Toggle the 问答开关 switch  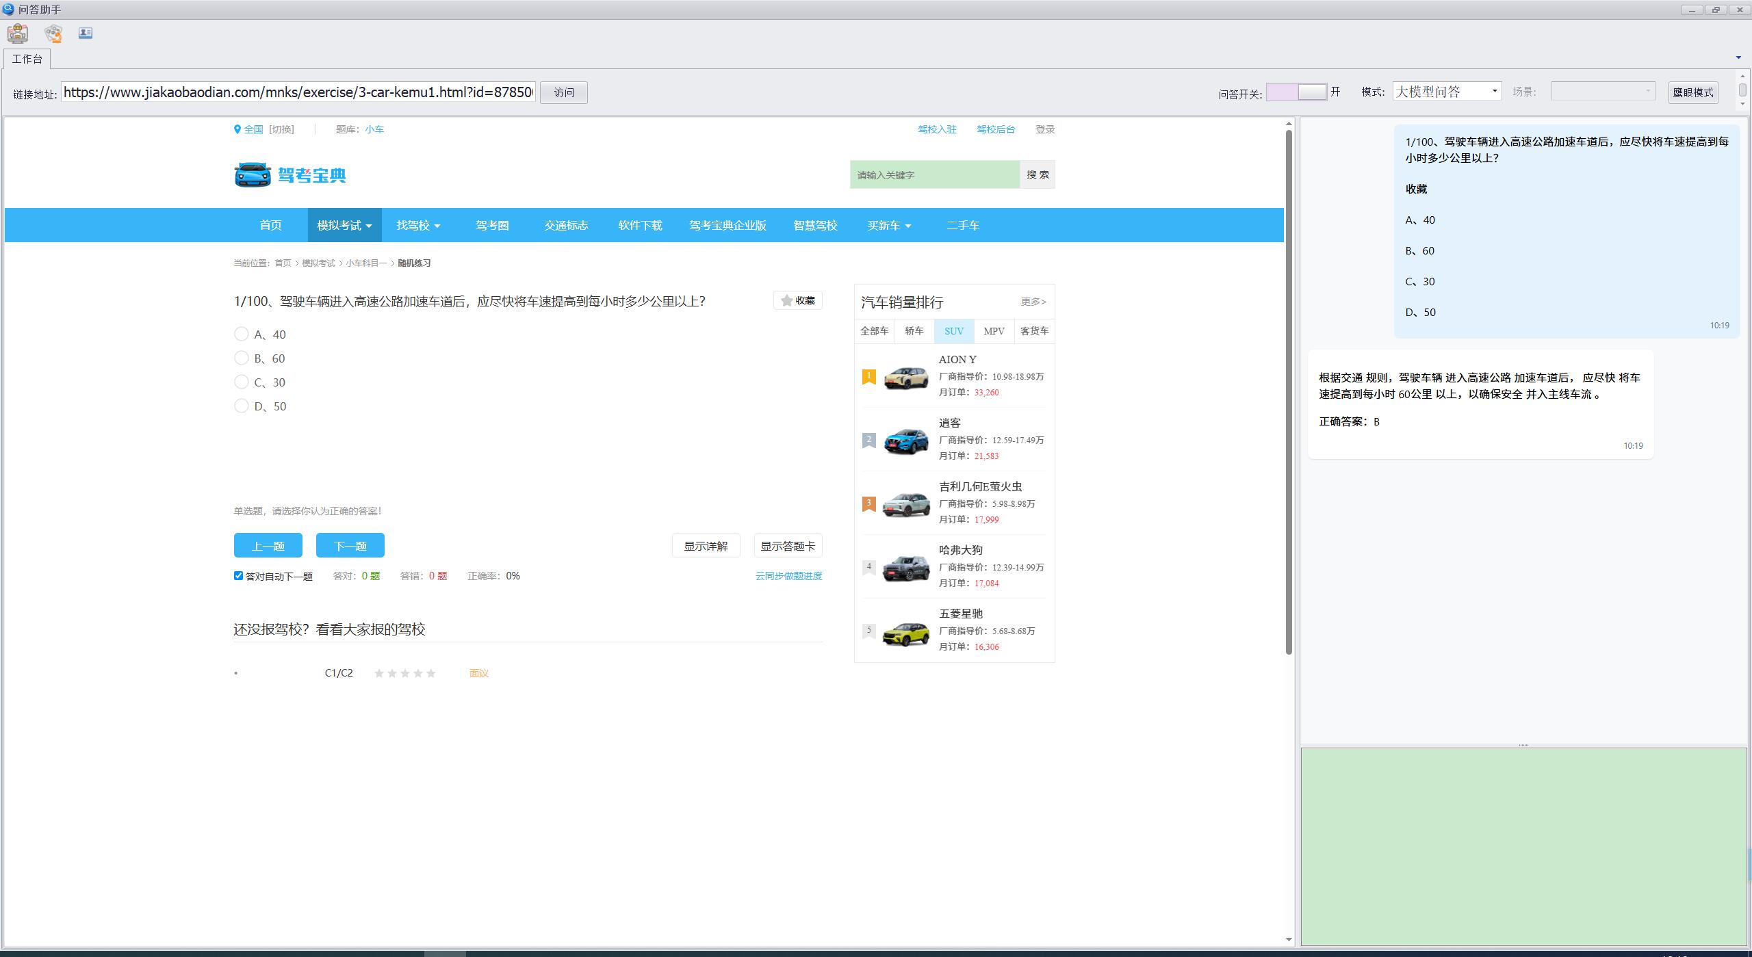[x=1296, y=92]
